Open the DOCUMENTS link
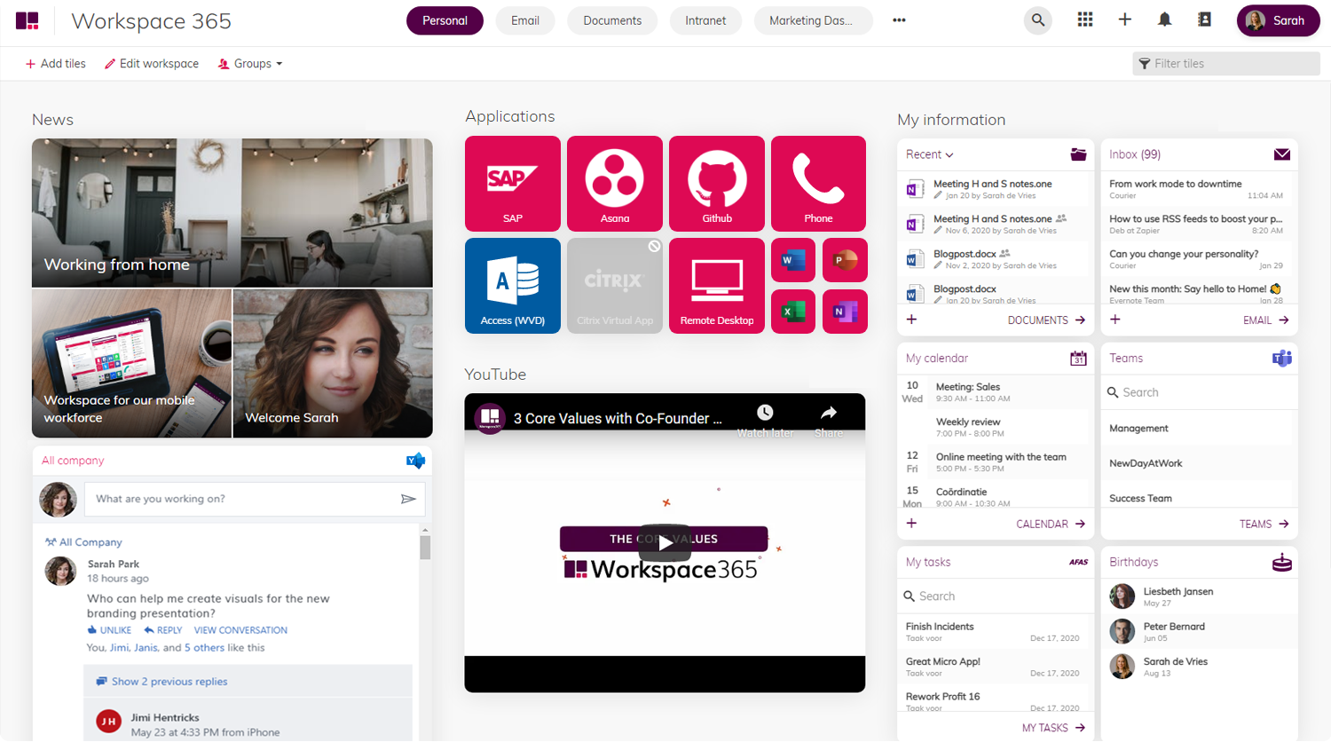1331x742 pixels. 1046,320
